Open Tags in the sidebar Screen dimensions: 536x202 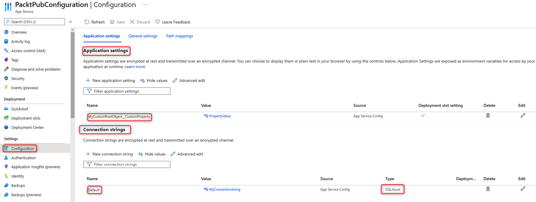point(15,60)
